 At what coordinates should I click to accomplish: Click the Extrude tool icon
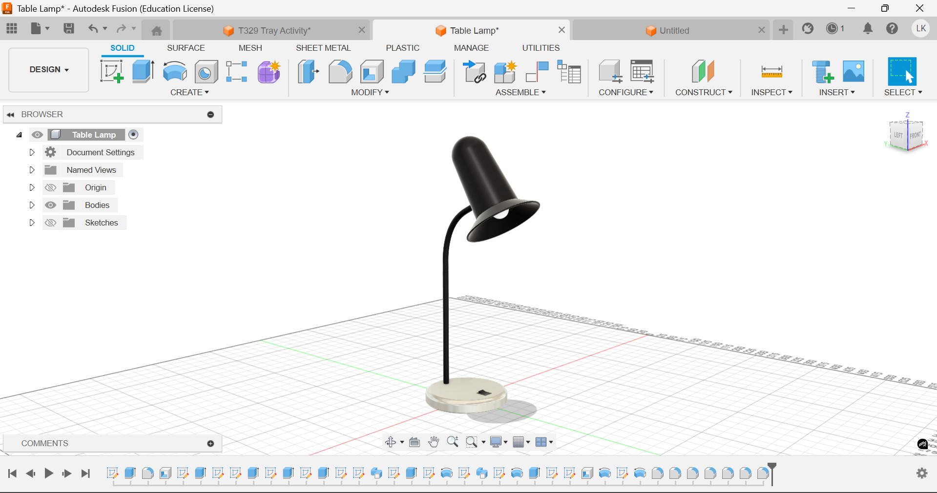tap(143, 72)
